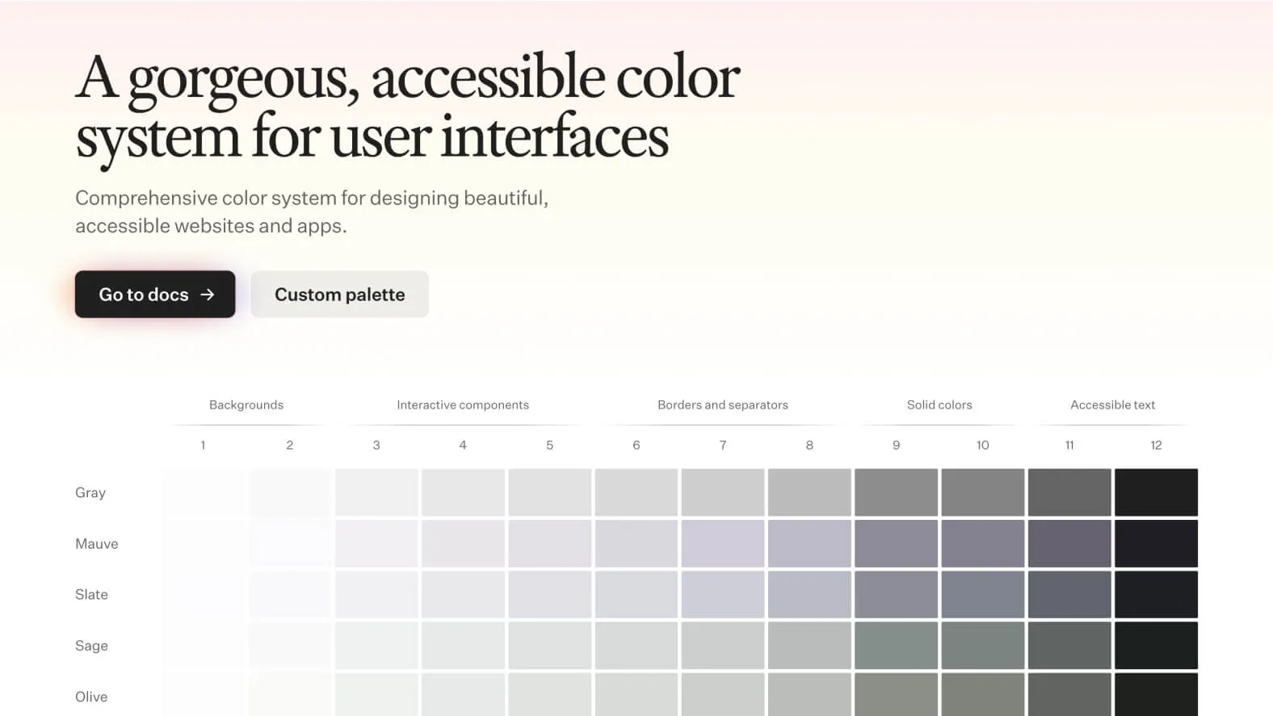Open the Custom palette button
The image size is (1273, 716).
(x=339, y=294)
